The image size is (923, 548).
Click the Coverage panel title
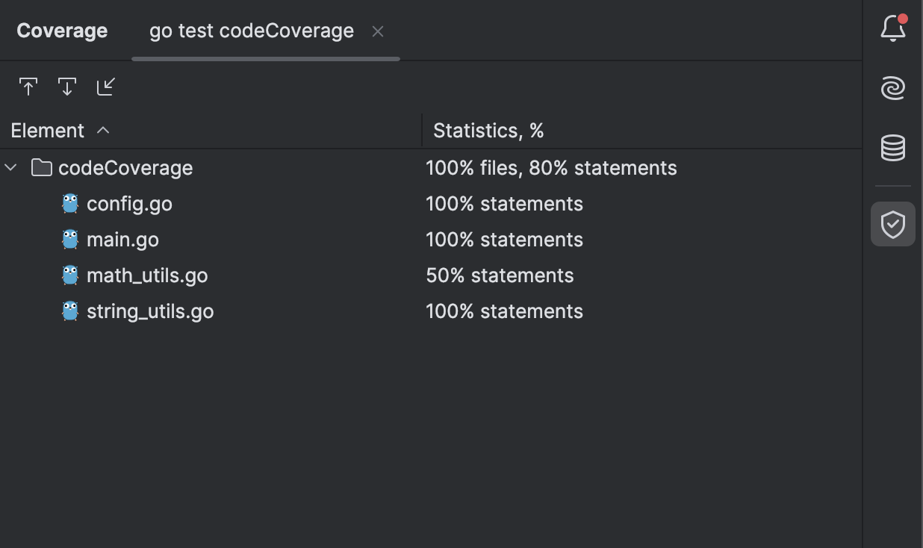coord(62,31)
